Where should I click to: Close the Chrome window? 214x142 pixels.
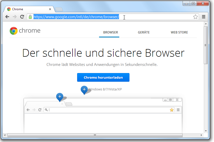(x=203, y=4)
